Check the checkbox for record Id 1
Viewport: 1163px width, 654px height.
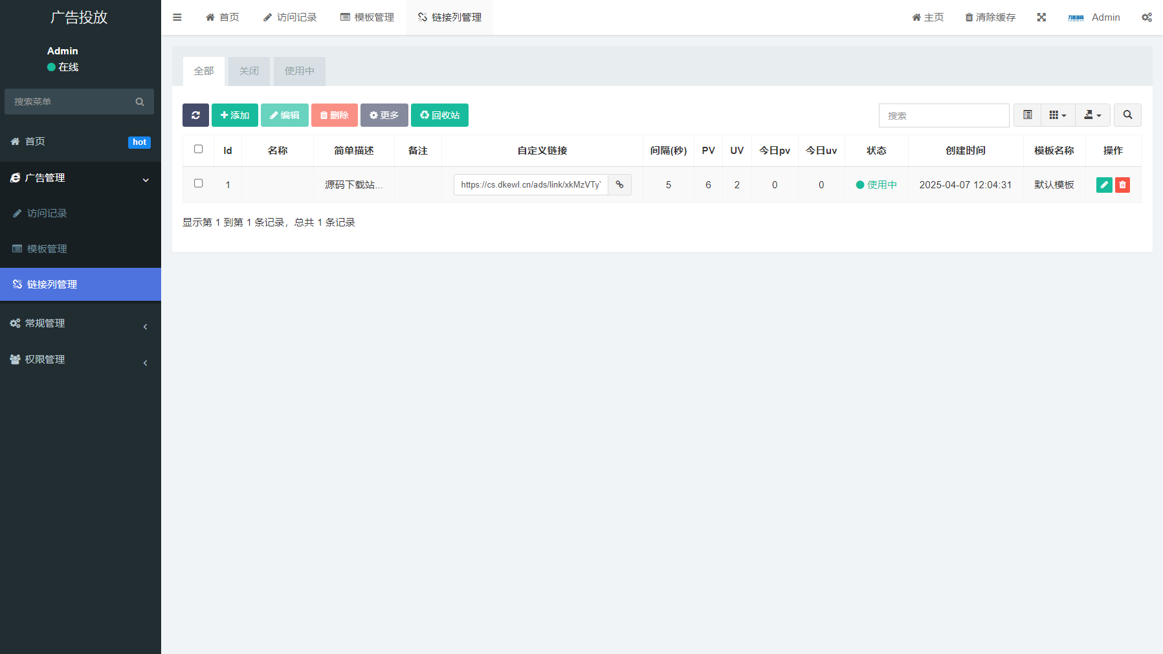tap(198, 183)
